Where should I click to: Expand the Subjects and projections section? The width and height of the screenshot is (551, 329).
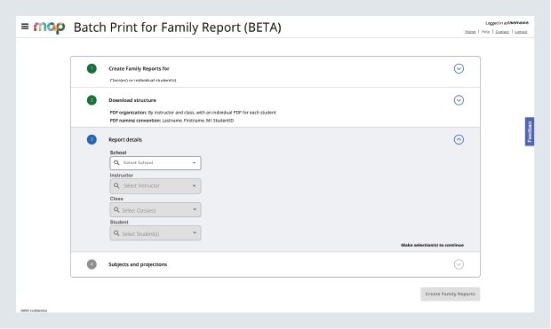click(459, 264)
